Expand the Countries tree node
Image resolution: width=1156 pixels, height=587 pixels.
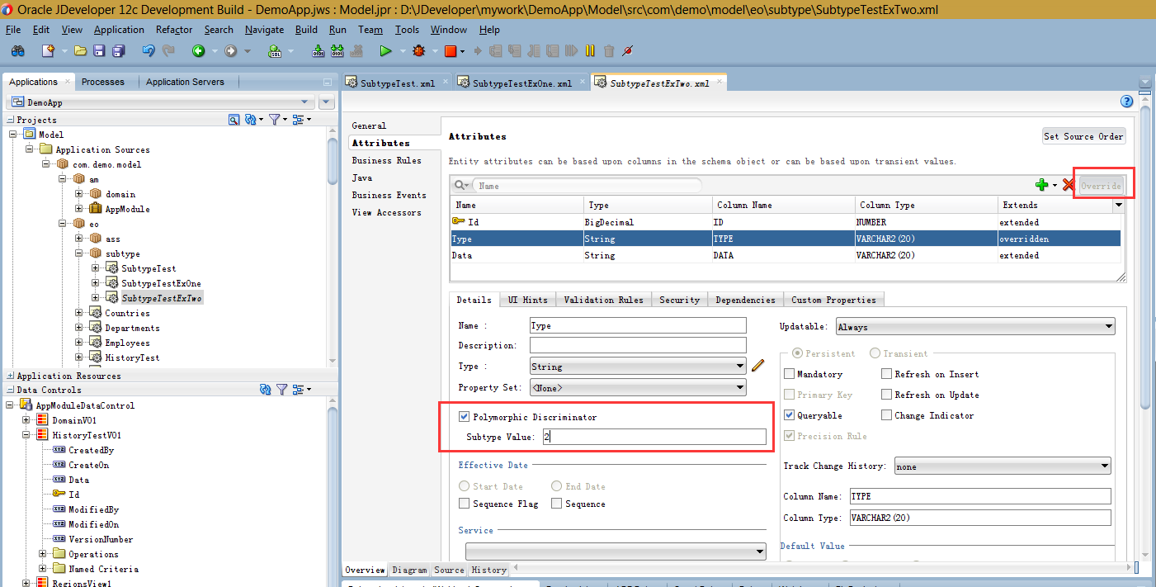[x=79, y=313]
